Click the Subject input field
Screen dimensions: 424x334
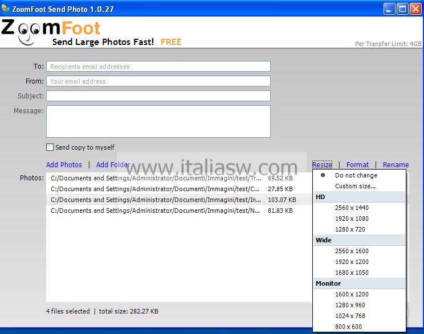(158, 96)
